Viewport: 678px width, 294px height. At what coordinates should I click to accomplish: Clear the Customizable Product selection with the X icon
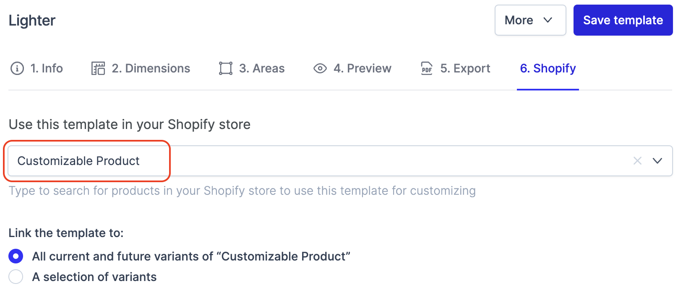point(637,161)
